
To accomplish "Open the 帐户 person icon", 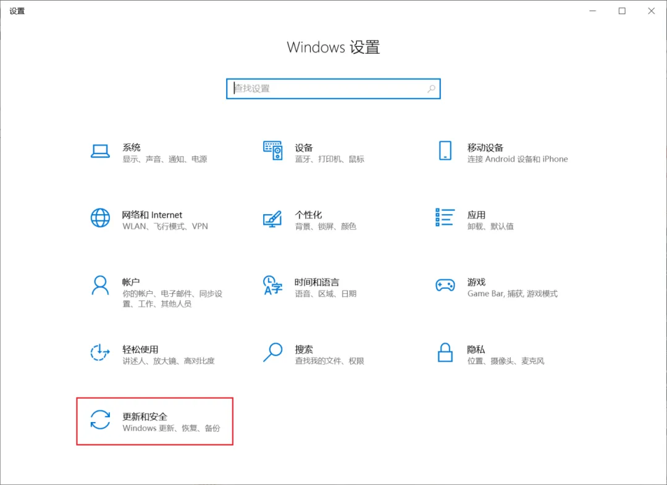I will click(x=101, y=285).
